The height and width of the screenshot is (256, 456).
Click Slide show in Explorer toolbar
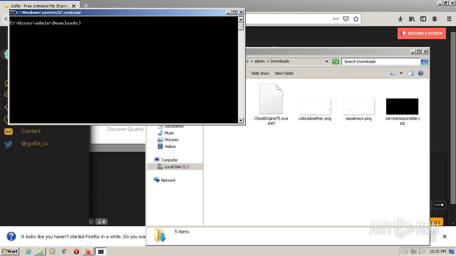[x=260, y=73]
